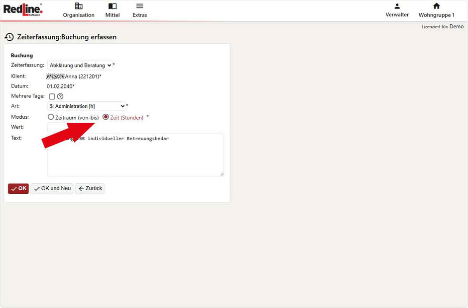Click the Organisation menu label
This screenshot has width=468, height=308.
point(79,15)
